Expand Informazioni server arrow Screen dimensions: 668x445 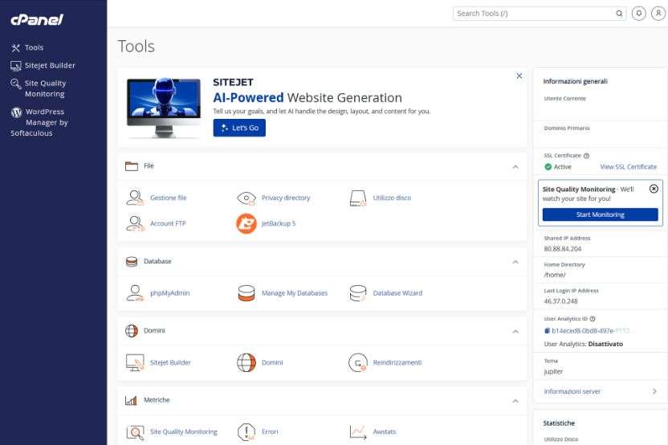coord(654,391)
